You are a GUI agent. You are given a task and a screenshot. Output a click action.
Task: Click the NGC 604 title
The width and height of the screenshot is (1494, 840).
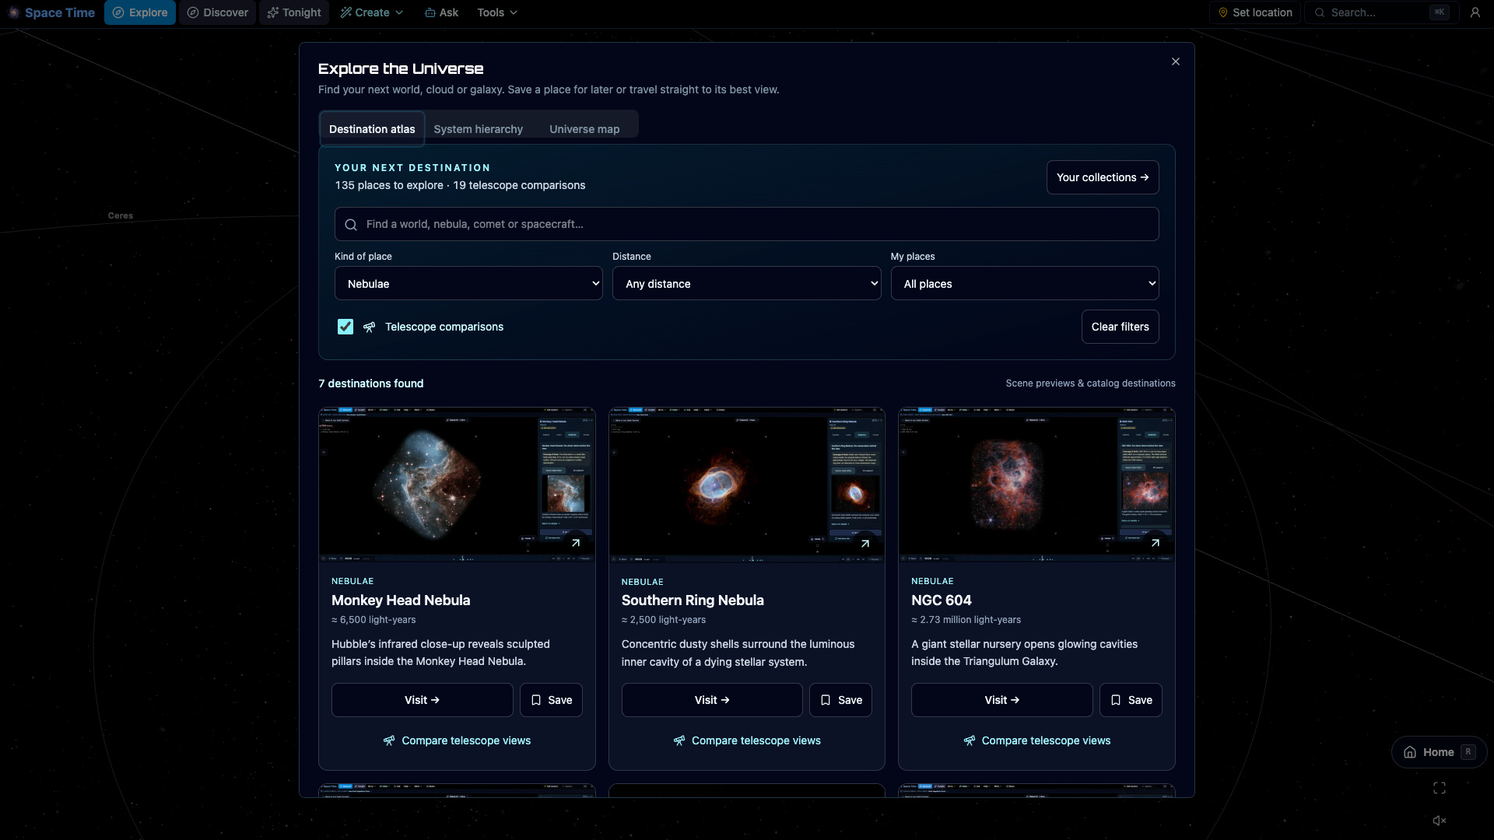coord(942,600)
